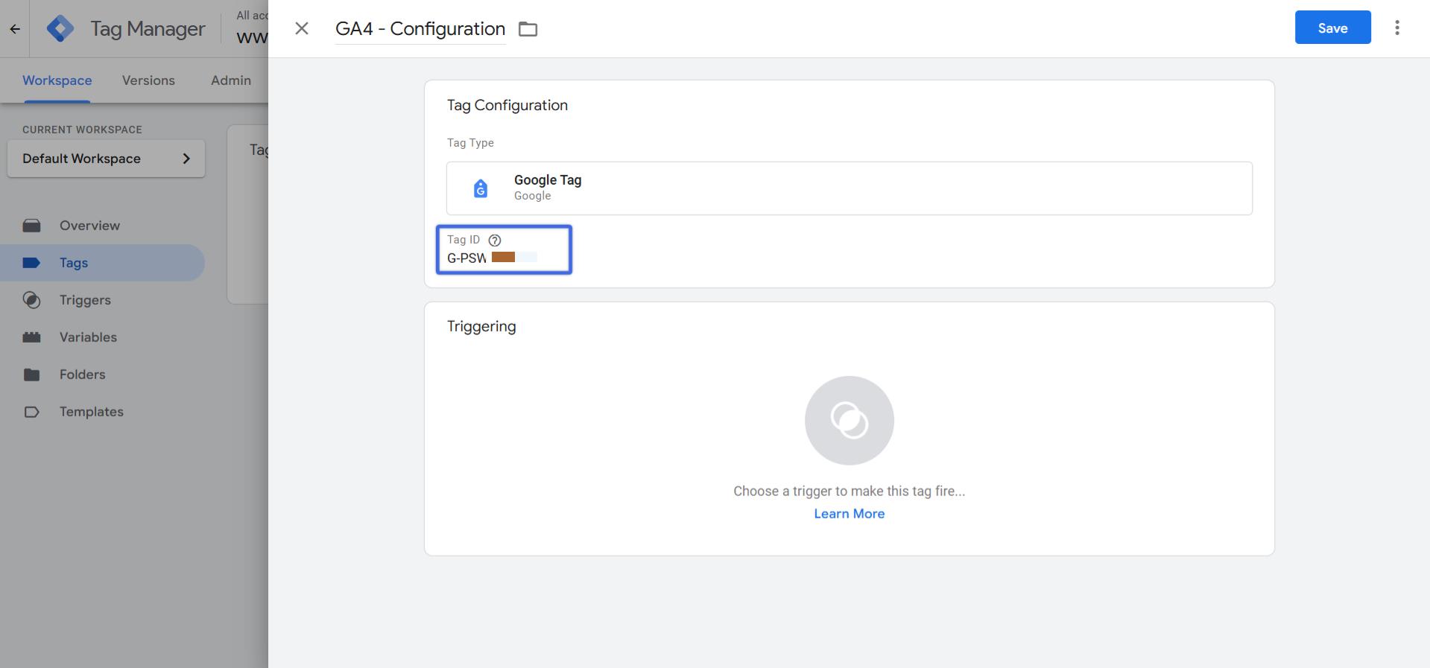Click the chevron arrow on Default Workspace
This screenshot has height=668, width=1430.
(x=186, y=159)
